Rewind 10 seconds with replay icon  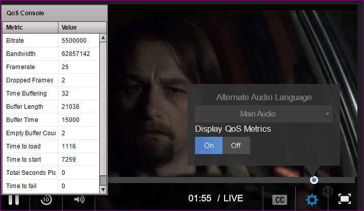click(x=46, y=199)
